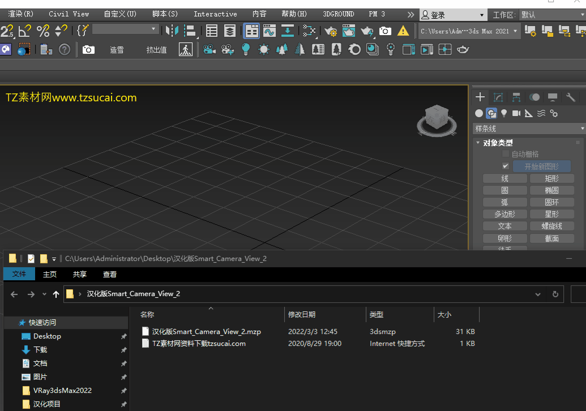Open the Motion panel tab
Screen dimensions: 586x411
coord(534,97)
